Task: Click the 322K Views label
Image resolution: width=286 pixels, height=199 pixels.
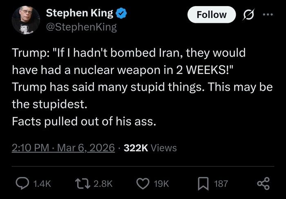Action: click(150, 148)
